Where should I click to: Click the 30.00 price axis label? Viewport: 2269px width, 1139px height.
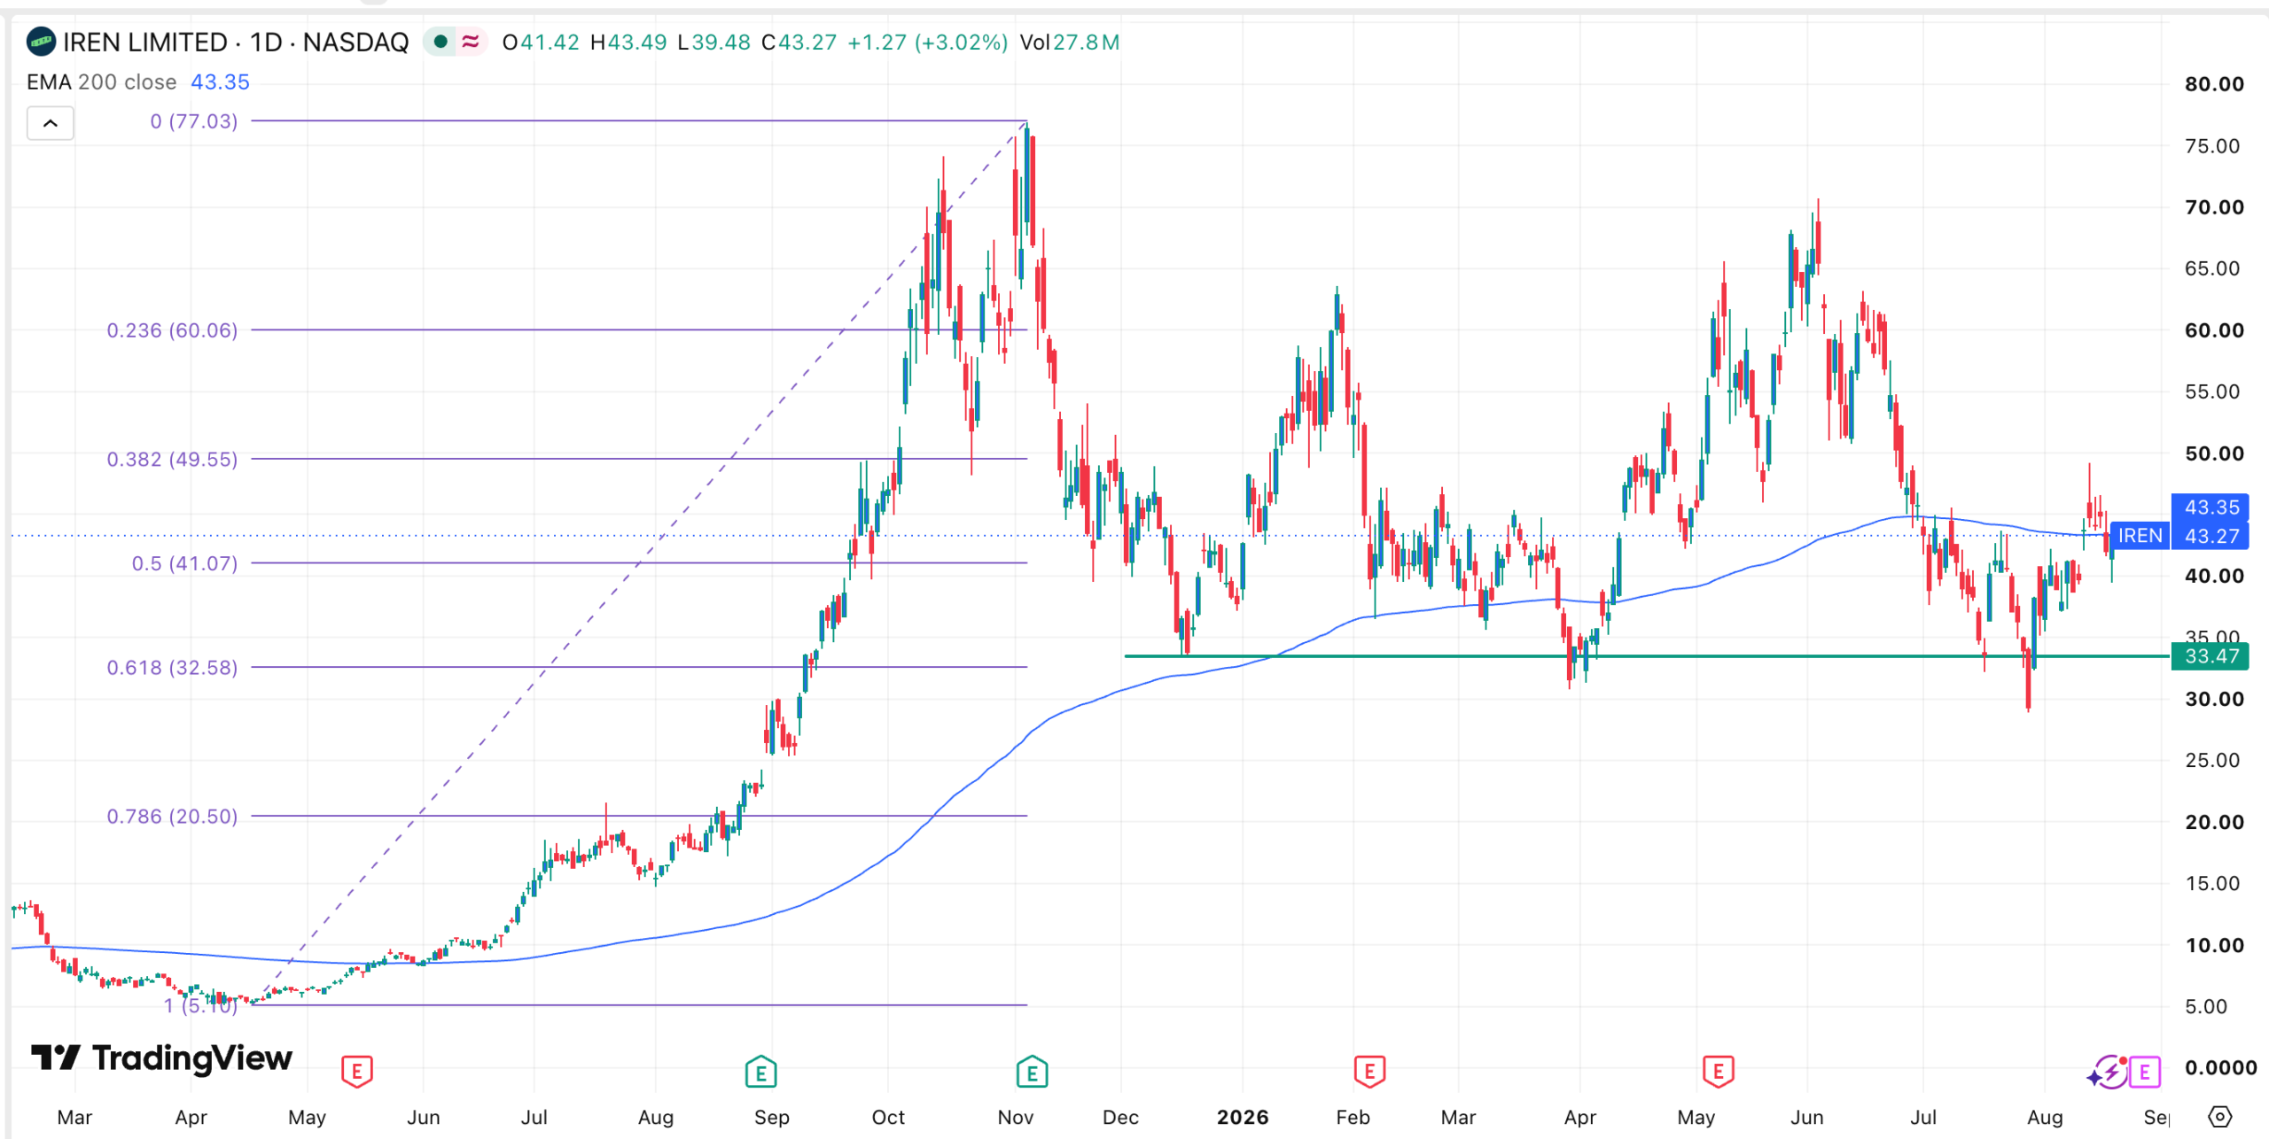2214,699
